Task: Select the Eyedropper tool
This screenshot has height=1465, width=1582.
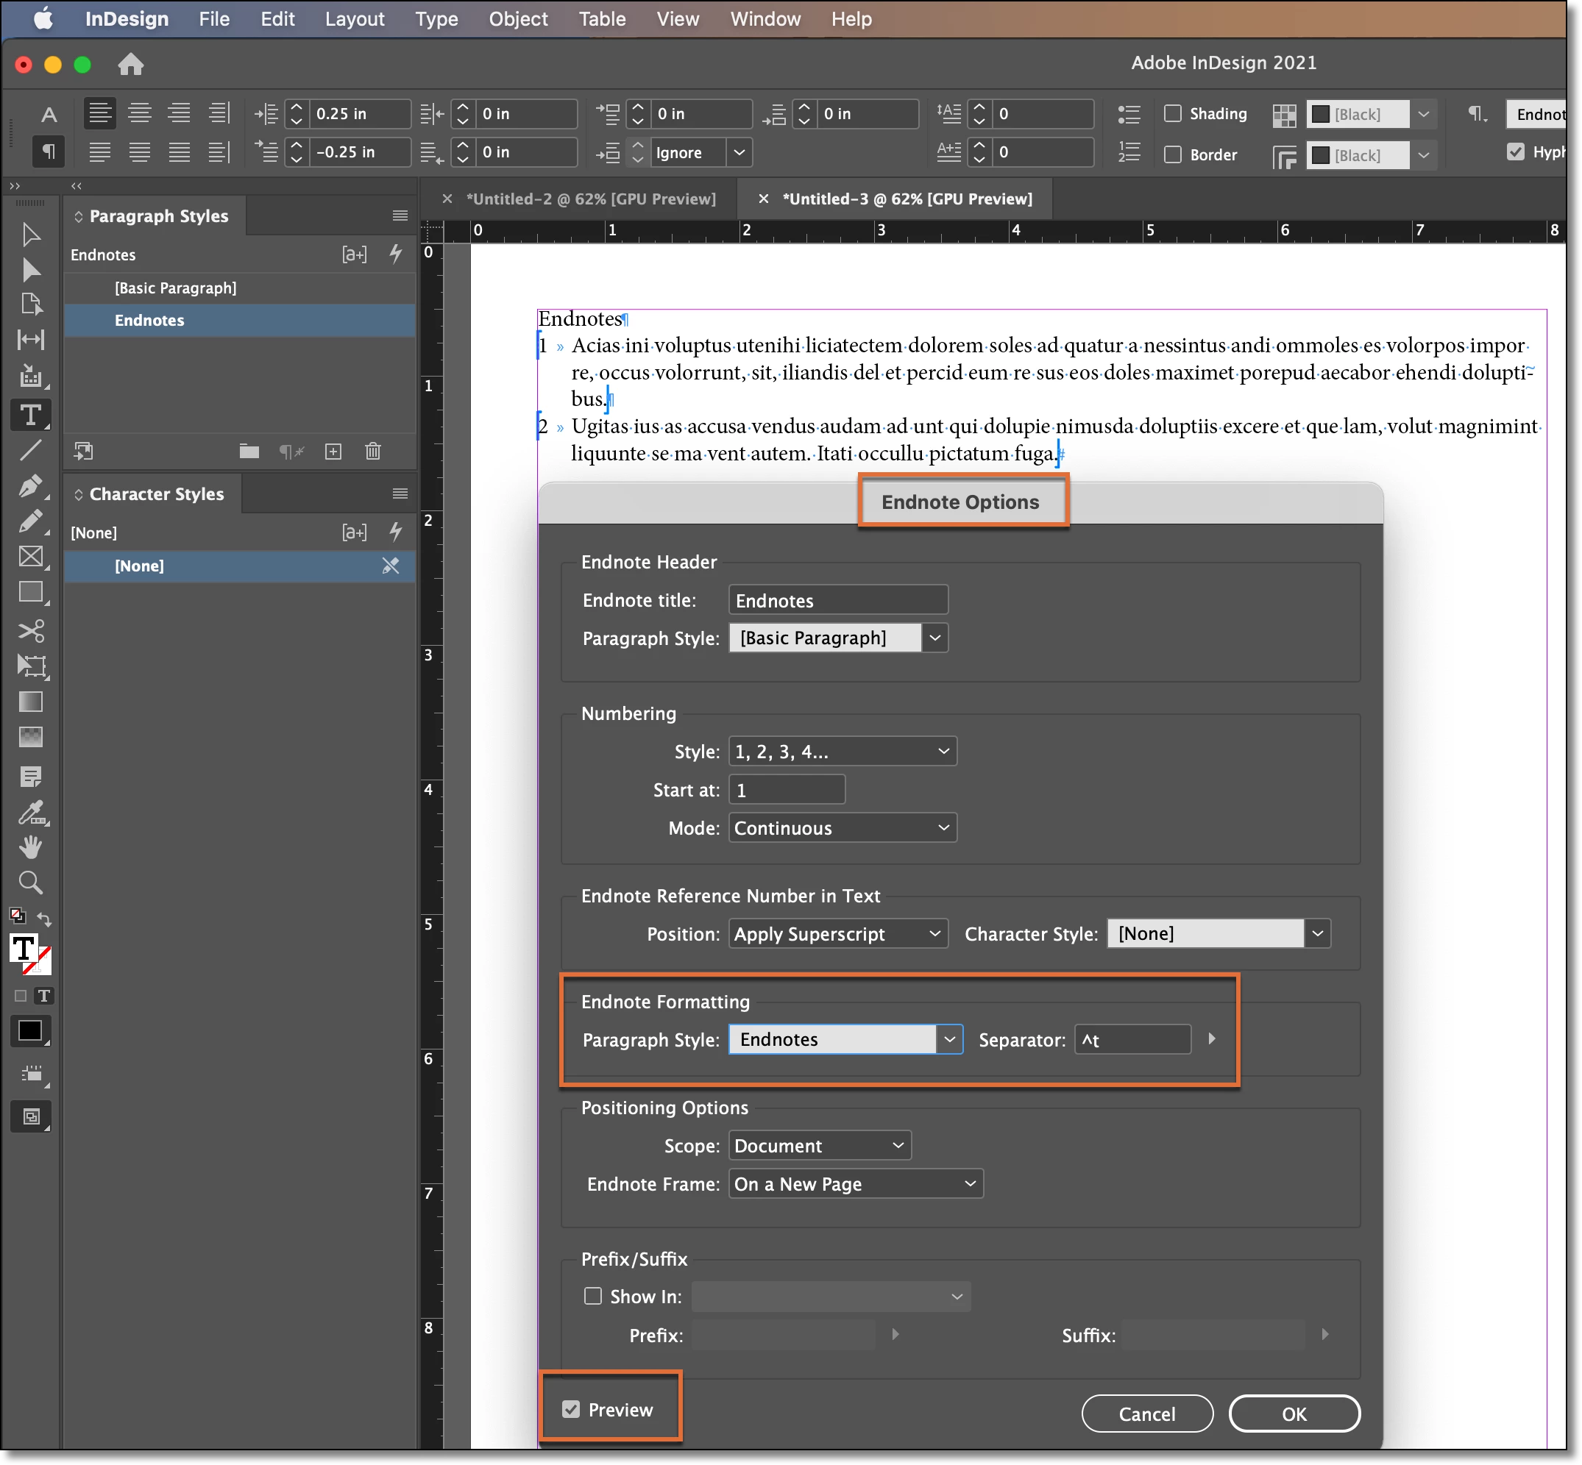Action: pos(30,812)
